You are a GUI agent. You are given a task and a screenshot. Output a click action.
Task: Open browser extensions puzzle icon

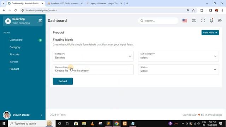tap(202, 10)
